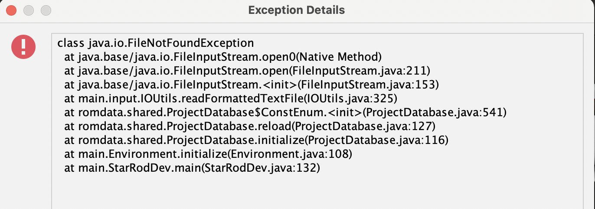595x209 pixels.
Task: Minimize the Exception Details window
Action: pos(29,10)
